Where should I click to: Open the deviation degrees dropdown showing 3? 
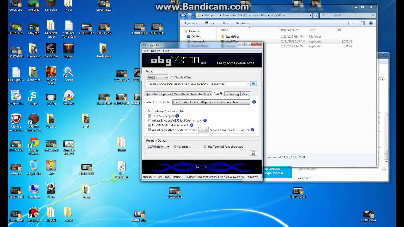[203, 130]
